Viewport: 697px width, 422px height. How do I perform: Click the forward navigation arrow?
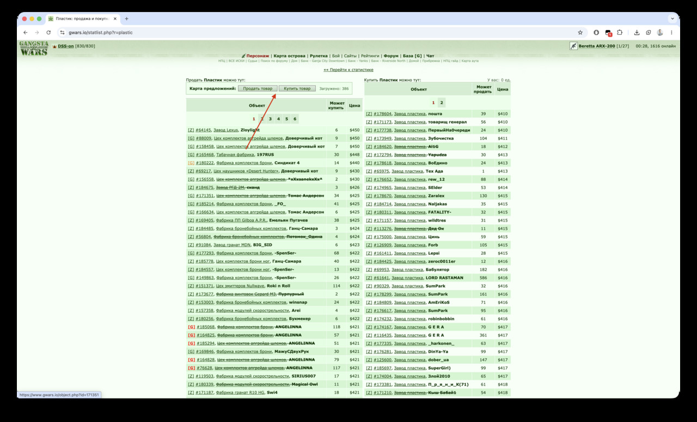point(36,33)
